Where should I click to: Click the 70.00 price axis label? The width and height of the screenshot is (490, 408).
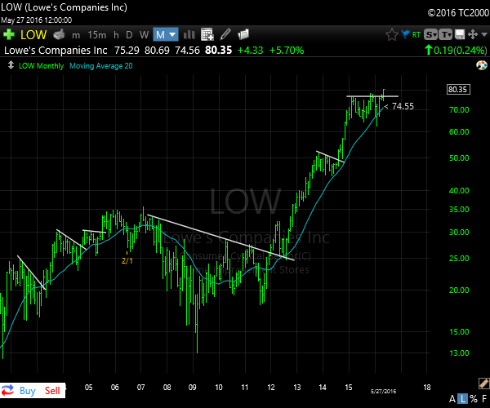click(459, 110)
